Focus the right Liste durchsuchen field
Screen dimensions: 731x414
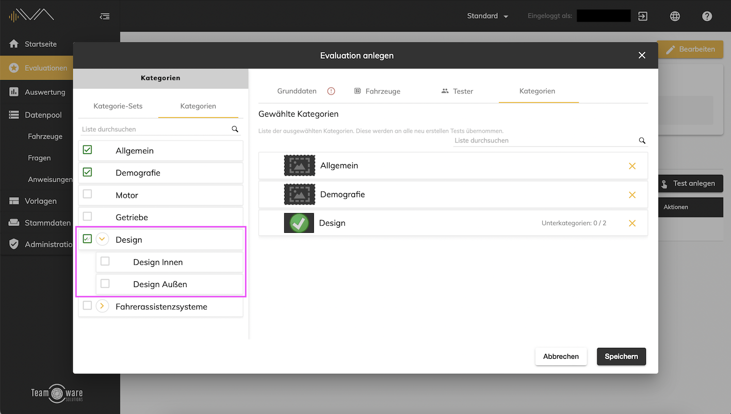click(x=545, y=140)
